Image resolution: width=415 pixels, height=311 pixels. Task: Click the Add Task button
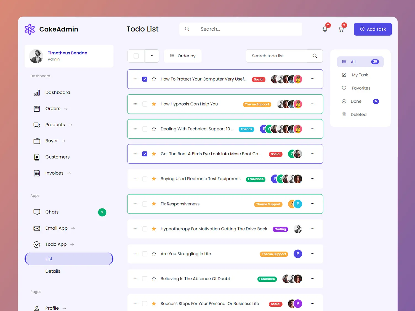[x=373, y=29]
